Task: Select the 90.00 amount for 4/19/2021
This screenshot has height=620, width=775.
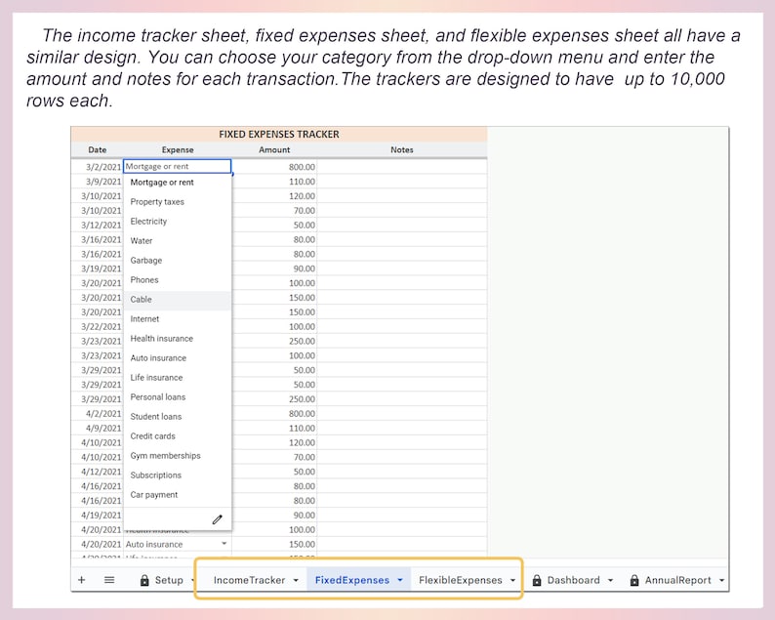Action: [x=274, y=516]
